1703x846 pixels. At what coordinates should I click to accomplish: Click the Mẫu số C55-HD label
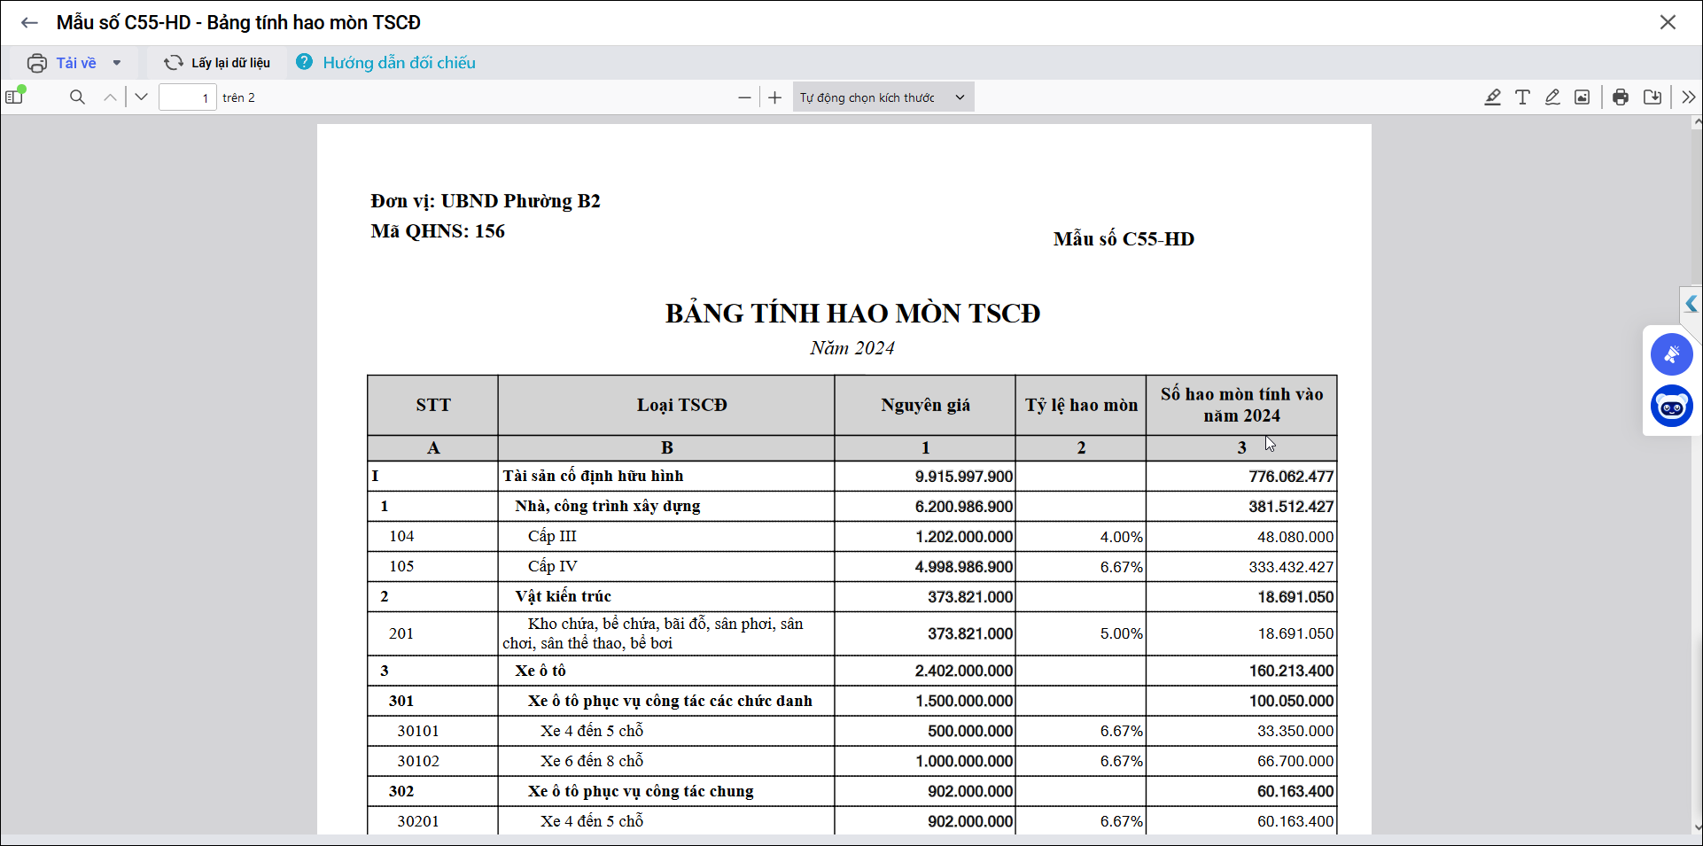(x=1124, y=239)
